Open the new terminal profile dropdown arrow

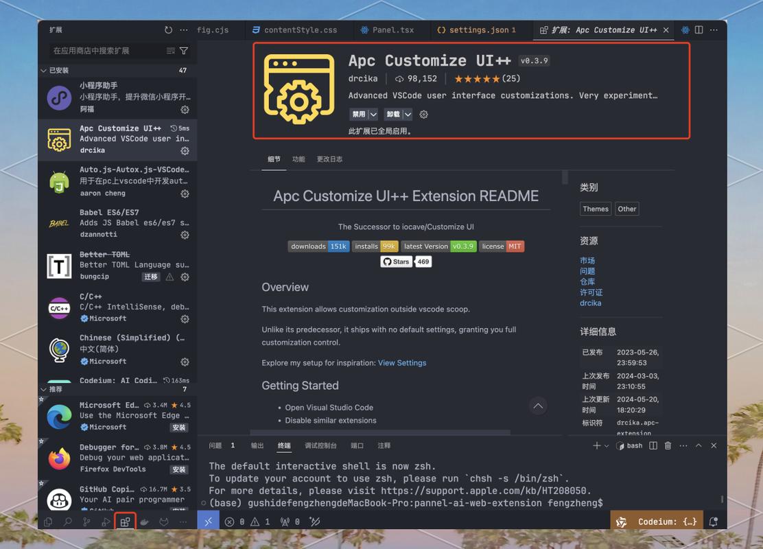click(x=607, y=446)
